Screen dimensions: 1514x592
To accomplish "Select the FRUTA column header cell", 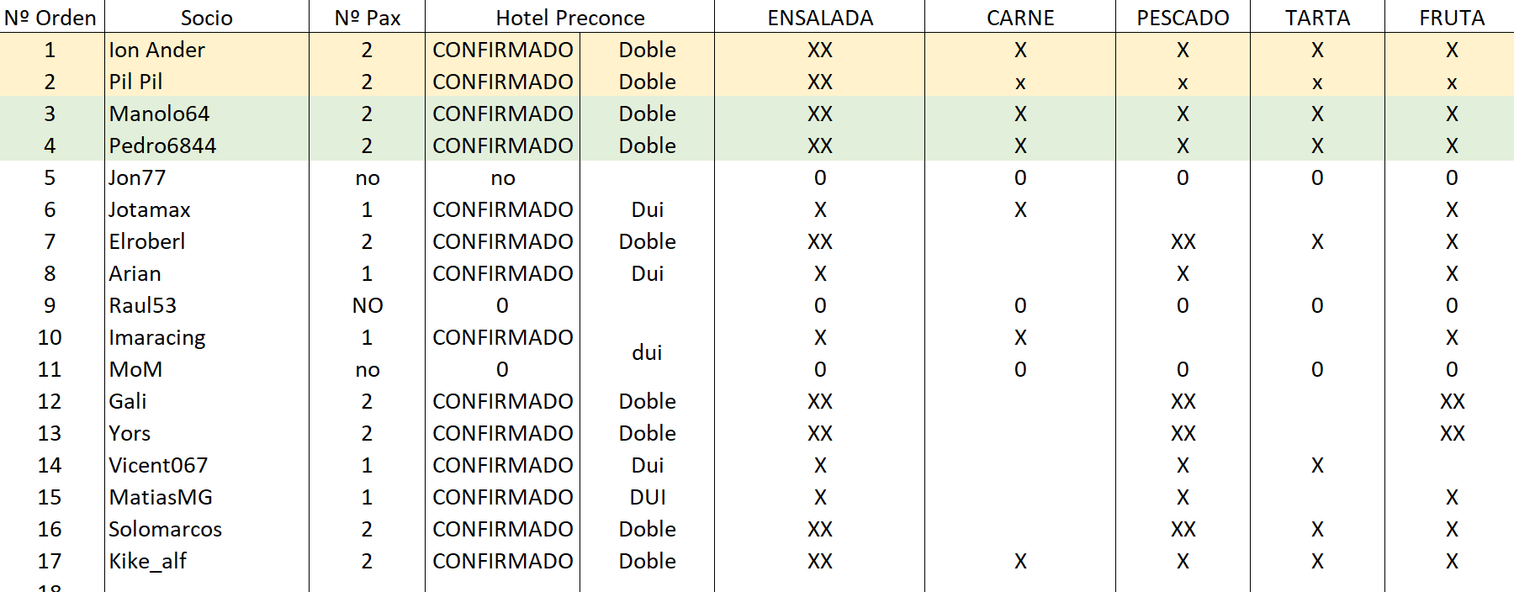I will point(1452,18).
